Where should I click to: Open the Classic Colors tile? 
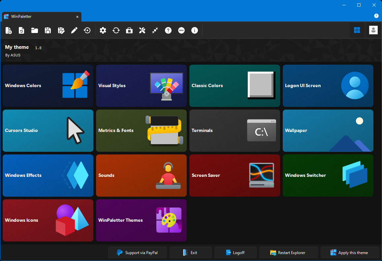pyautogui.click(x=235, y=86)
